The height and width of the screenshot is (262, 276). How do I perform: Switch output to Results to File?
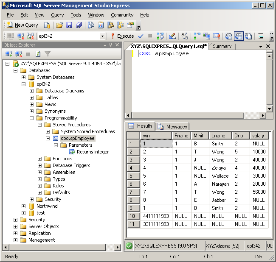point(248,36)
